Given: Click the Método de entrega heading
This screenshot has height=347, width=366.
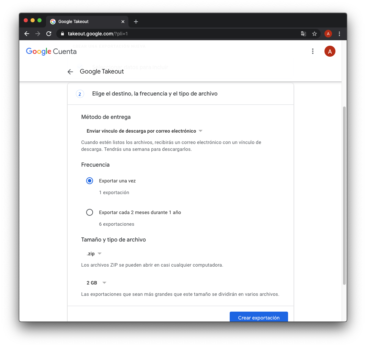Looking at the screenshot, I should [x=106, y=117].
